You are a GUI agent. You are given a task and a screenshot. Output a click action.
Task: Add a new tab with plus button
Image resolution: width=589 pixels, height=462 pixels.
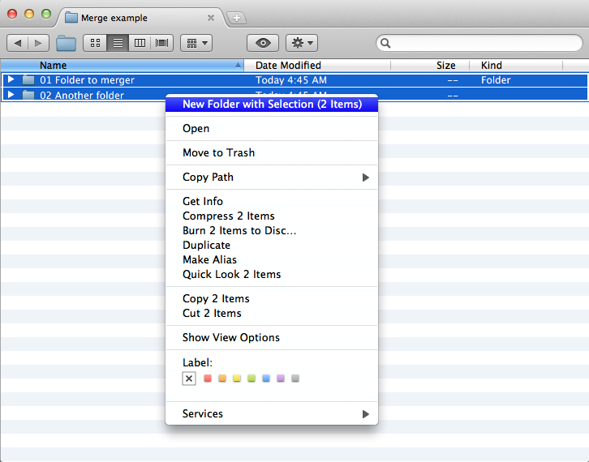coord(237,18)
